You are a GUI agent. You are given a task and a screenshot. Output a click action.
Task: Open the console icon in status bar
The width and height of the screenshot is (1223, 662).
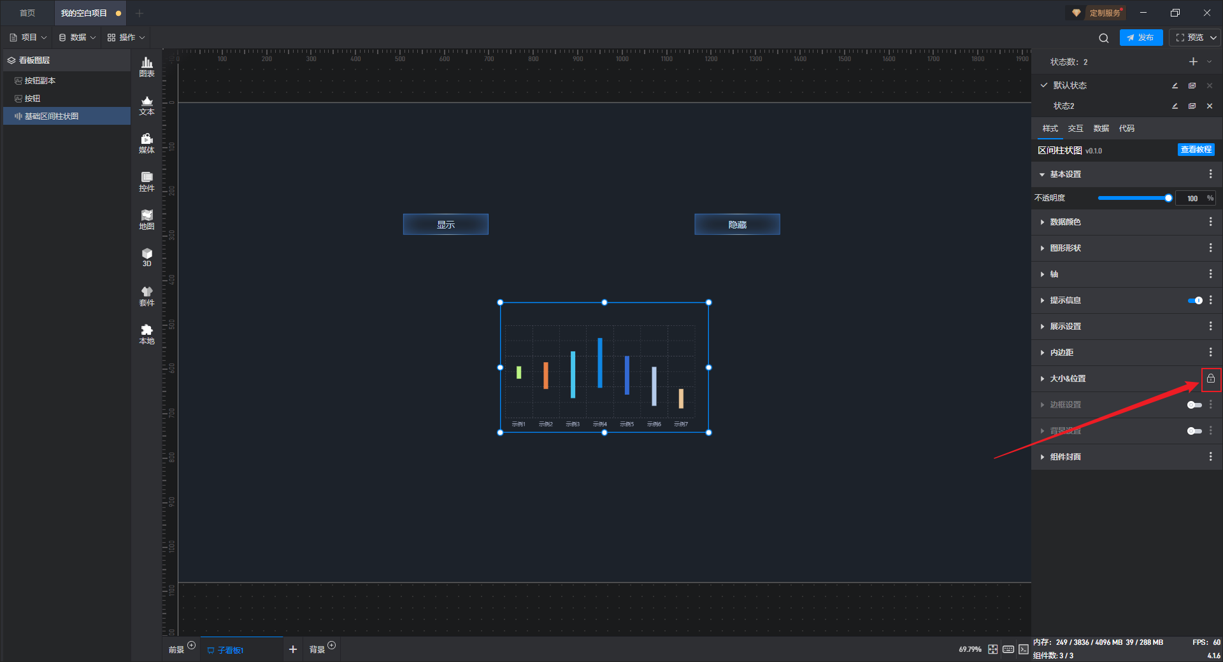point(1023,649)
